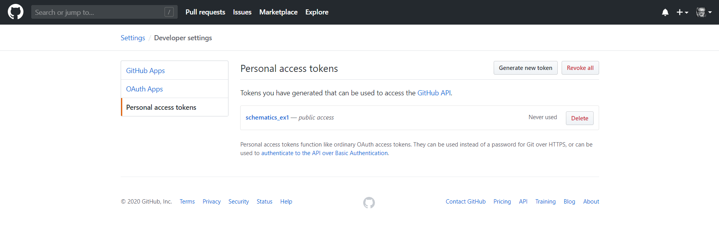Screen dimensions: 719x243
Task: Delete the schematics_ex1 token
Action: tap(580, 118)
